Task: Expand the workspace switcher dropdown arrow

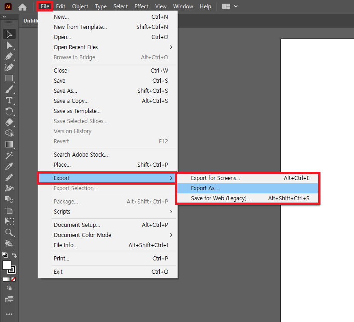Action: coord(236,6)
